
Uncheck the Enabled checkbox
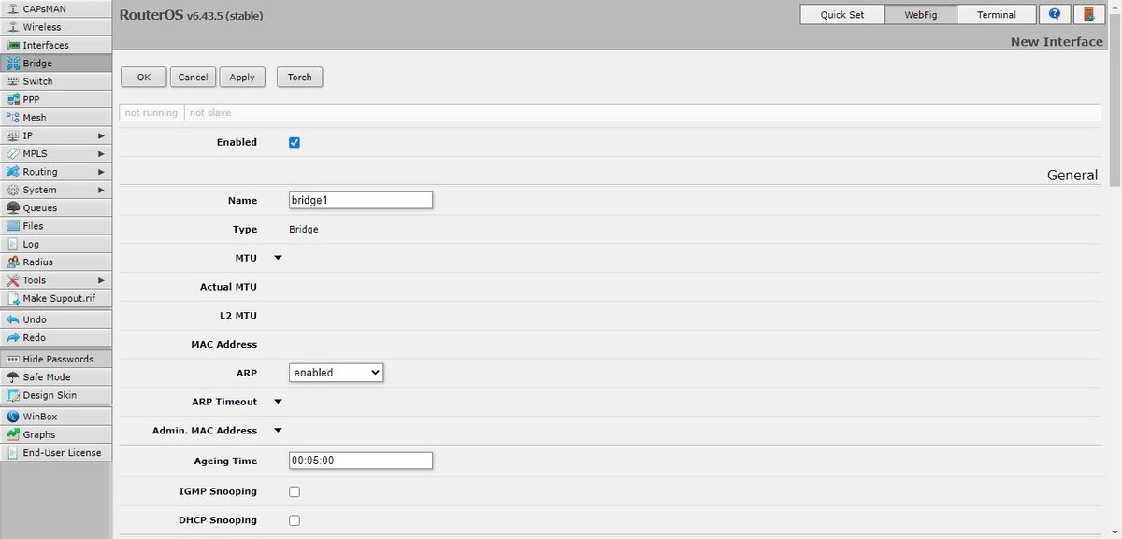coord(295,142)
